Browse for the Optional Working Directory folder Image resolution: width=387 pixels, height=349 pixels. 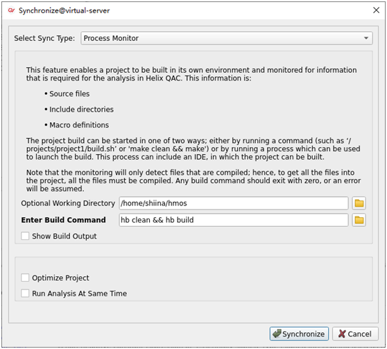pos(359,203)
